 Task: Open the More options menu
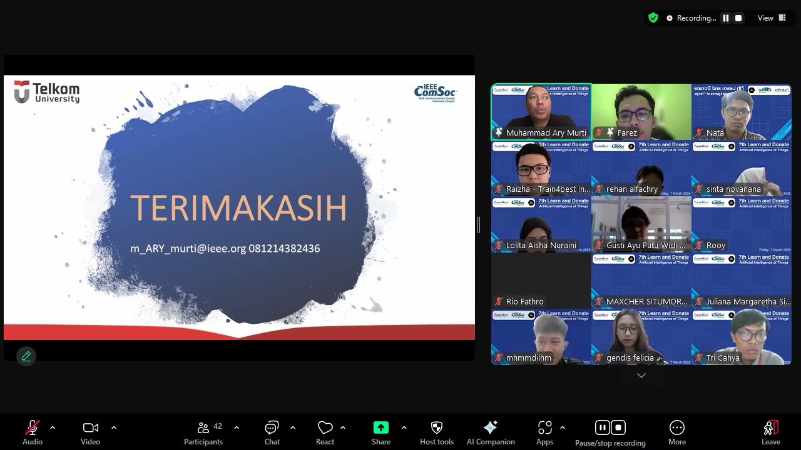[x=676, y=432]
